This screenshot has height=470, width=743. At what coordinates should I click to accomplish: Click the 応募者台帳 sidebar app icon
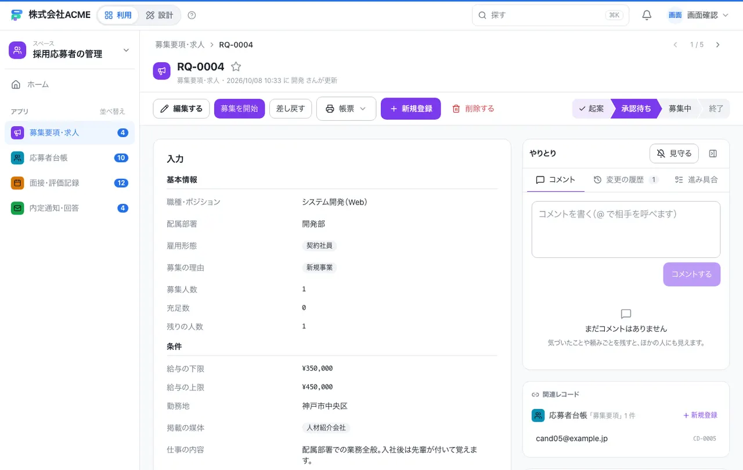[17, 157]
